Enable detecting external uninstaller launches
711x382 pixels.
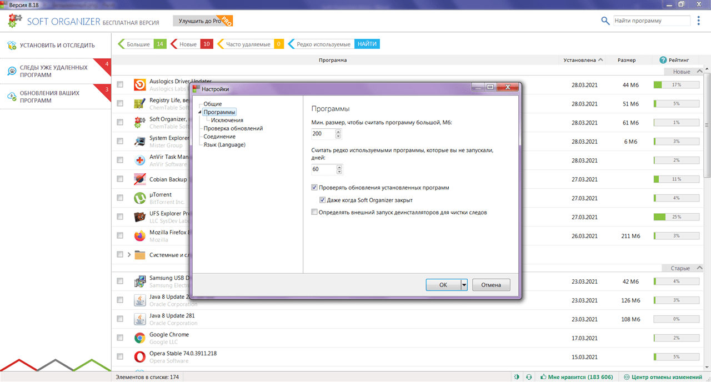[315, 212]
